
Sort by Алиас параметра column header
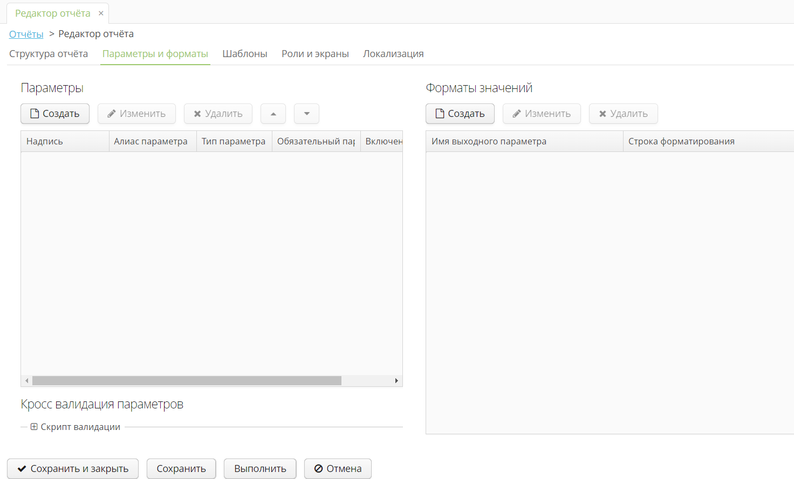pos(151,141)
